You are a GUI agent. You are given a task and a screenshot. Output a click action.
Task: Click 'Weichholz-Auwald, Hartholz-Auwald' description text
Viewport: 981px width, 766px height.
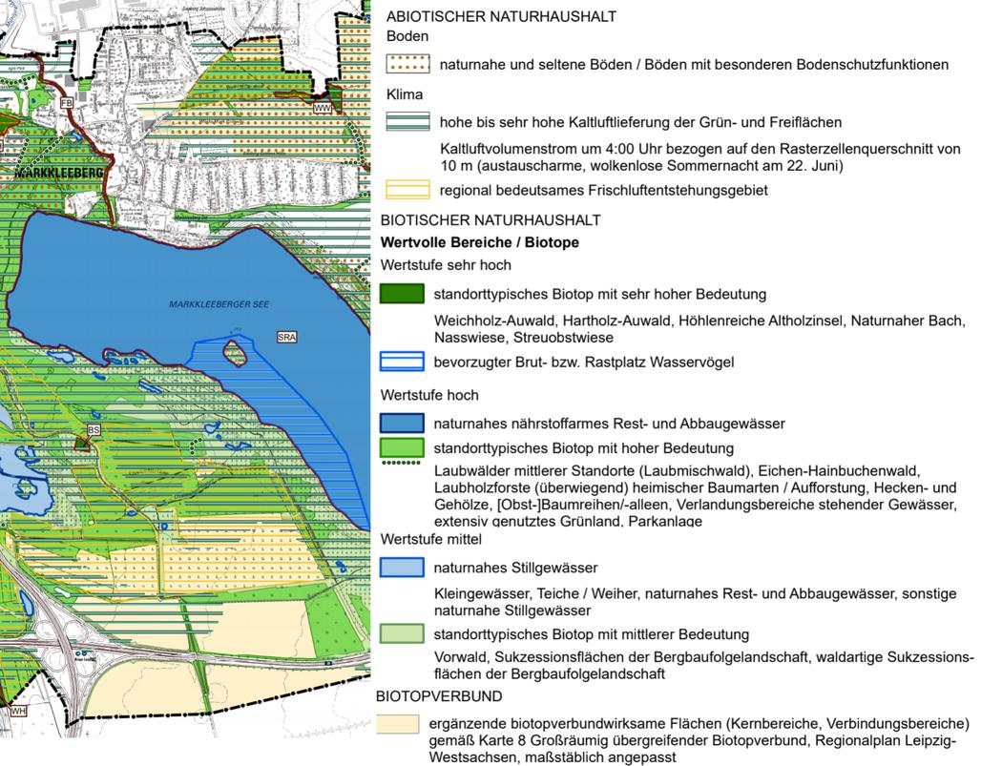pyautogui.click(x=699, y=329)
